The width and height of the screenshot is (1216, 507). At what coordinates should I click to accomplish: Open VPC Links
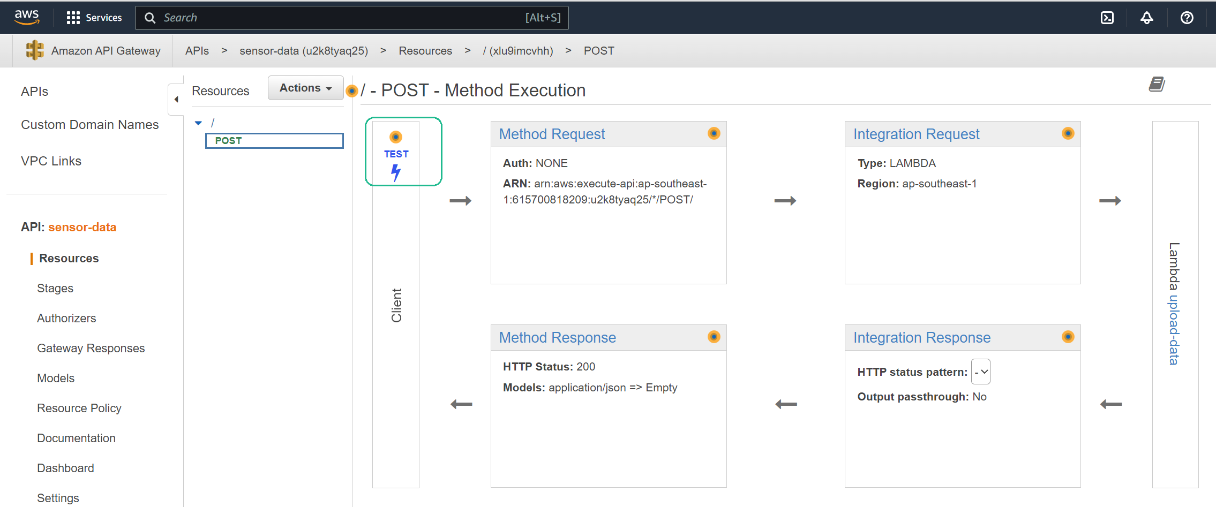(x=51, y=161)
